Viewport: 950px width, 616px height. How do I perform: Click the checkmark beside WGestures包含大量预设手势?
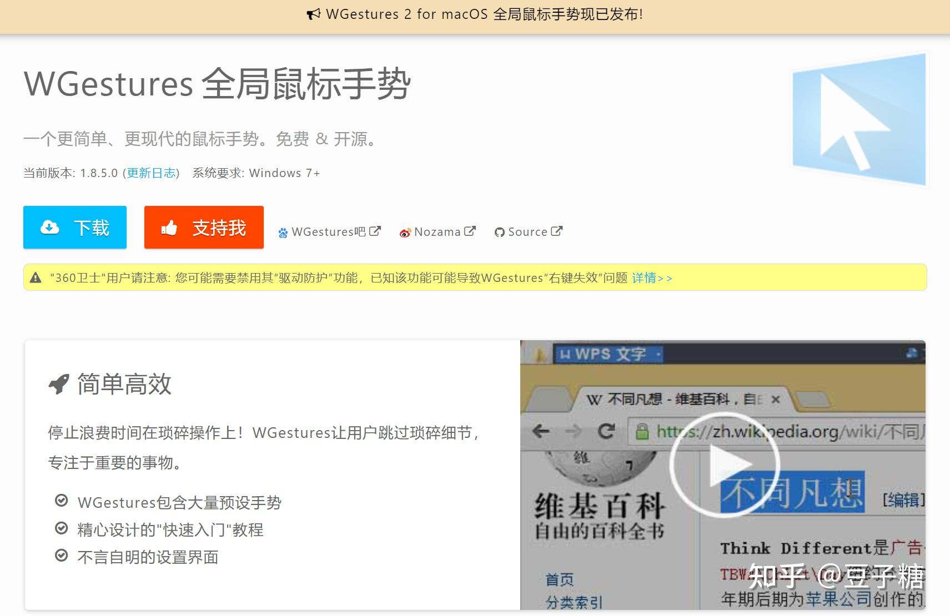[x=62, y=501]
